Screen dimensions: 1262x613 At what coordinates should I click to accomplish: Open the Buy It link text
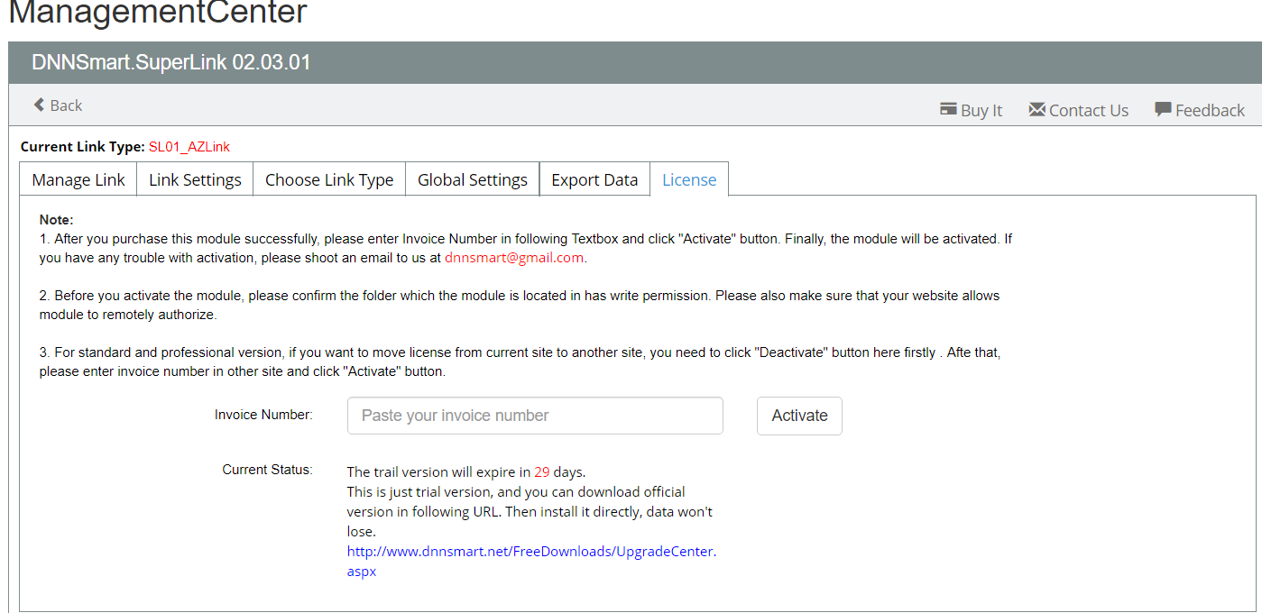click(x=981, y=110)
